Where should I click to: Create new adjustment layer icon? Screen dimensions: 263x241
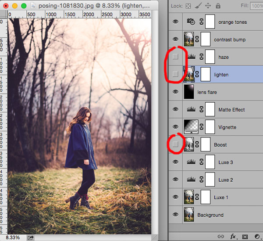257,237
